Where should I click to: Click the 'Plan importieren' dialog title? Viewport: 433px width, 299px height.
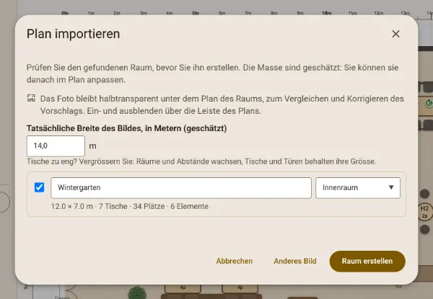tap(73, 34)
